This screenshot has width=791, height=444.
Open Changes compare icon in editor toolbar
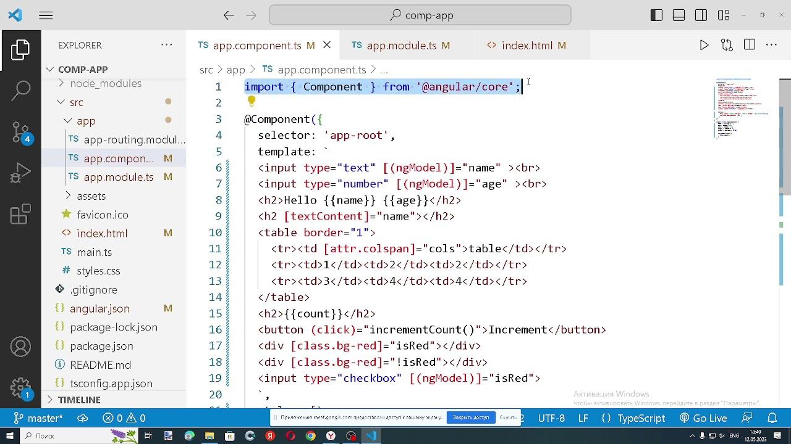(727, 45)
